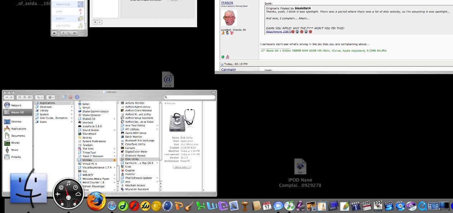Click the Finder search field
This screenshot has height=213, width=453.
(x=190, y=97)
